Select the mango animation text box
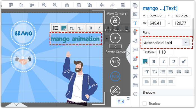196x109 pixels. point(76,39)
